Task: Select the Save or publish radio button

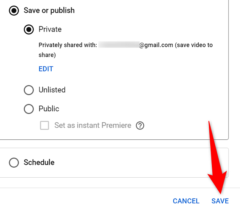Action: pyautogui.click(x=14, y=10)
